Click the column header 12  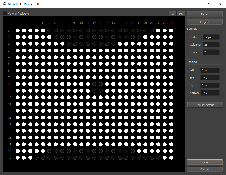click(94, 23)
